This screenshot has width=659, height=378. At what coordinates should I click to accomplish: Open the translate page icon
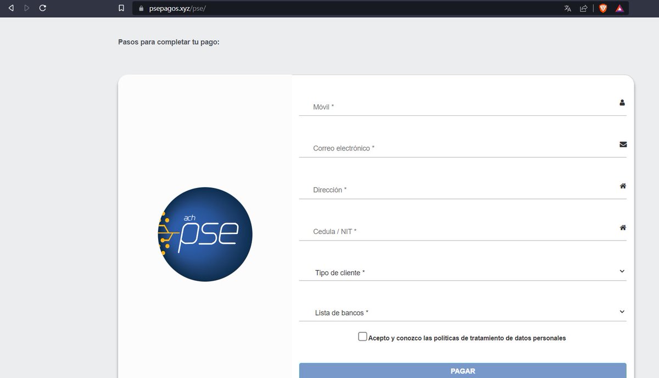(x=568, y=8)
